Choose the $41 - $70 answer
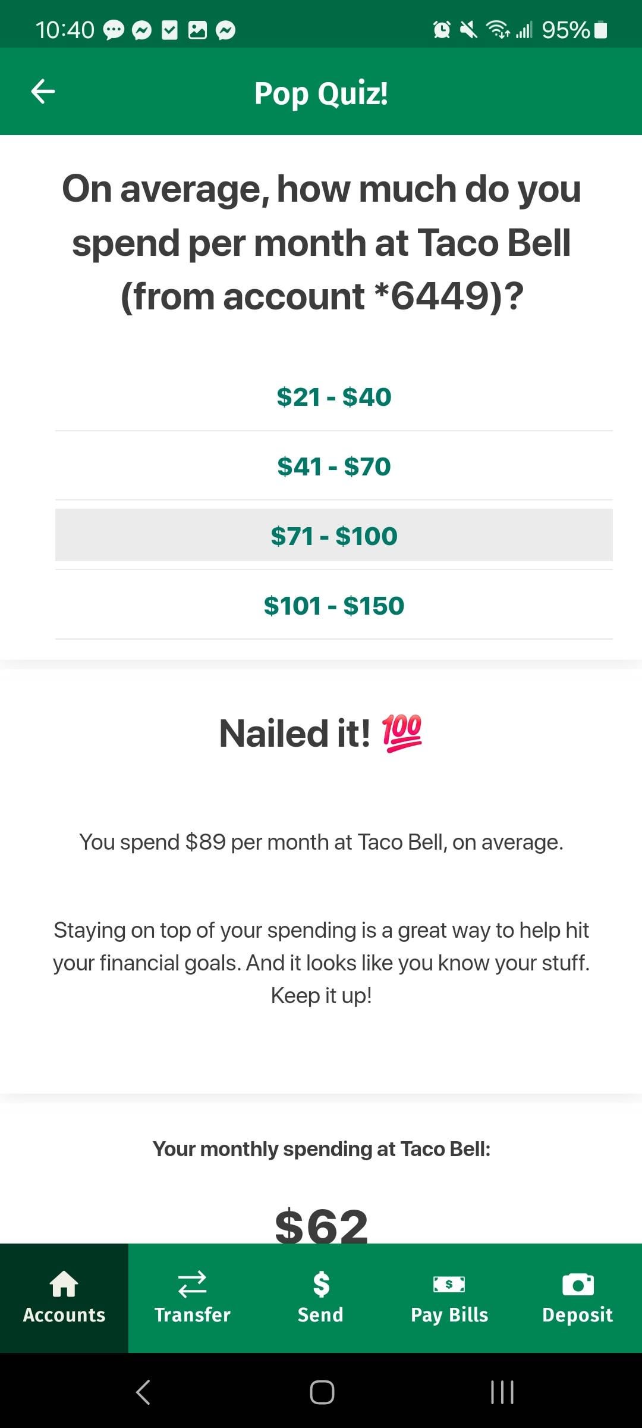This screenshot has width=642, height=1428. coord(334,466)
